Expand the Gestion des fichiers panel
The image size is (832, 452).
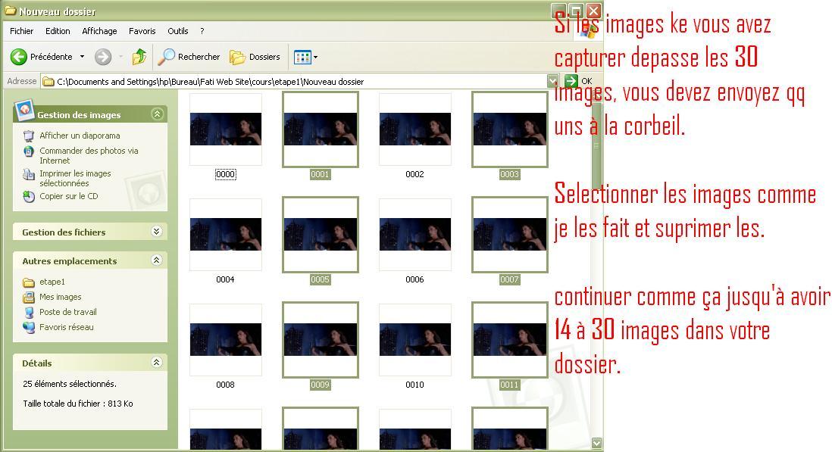coord(156,231)
